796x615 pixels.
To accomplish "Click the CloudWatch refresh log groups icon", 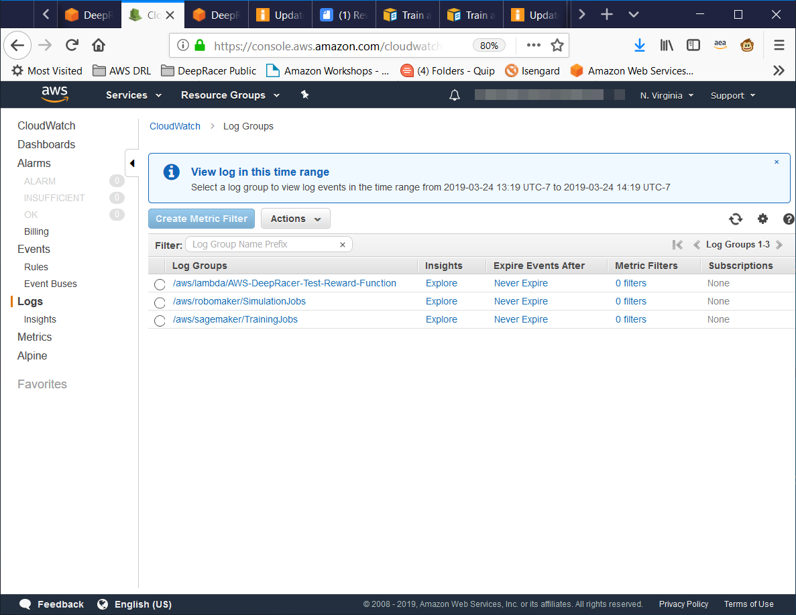I will (736, 219).
